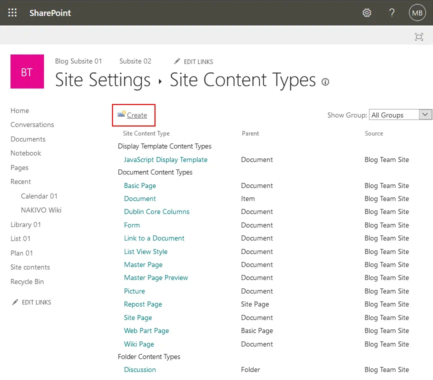Click the help question mark icon

click(x=392, y=13)
